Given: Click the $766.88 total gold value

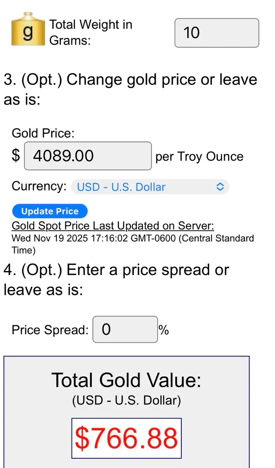Looking at the screenshot, I should 127,438.
